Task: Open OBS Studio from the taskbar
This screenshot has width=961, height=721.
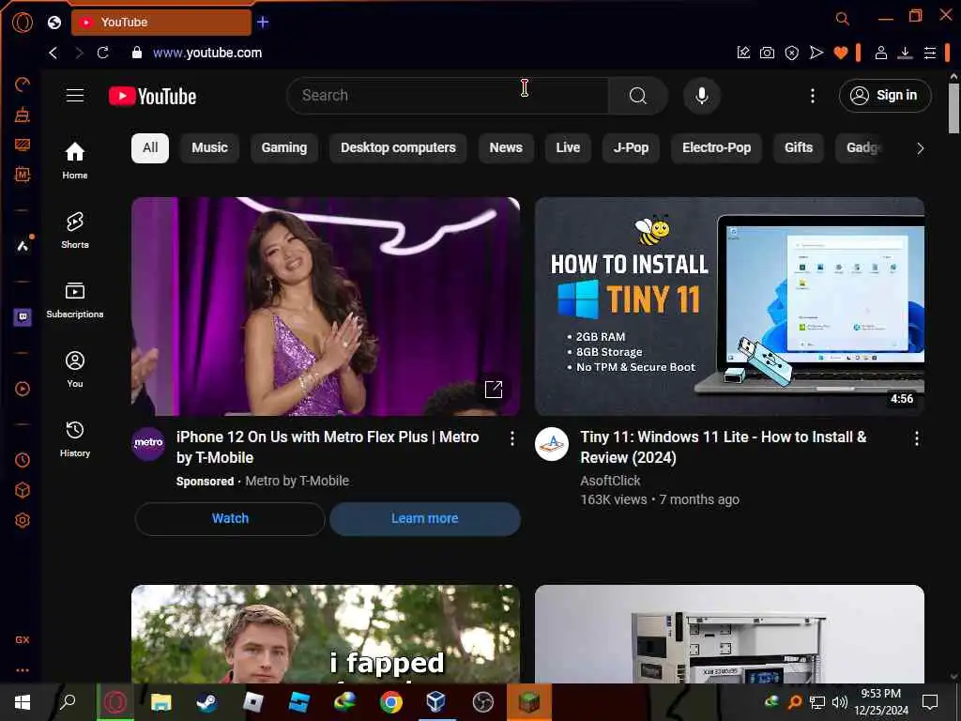Action: tap(483, 702)
